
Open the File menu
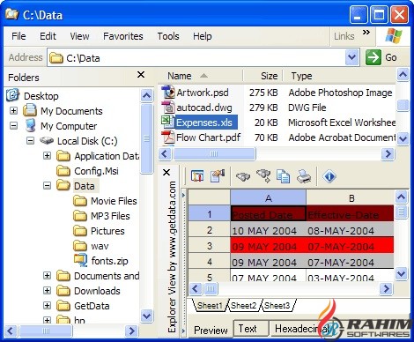pos(18,36)
